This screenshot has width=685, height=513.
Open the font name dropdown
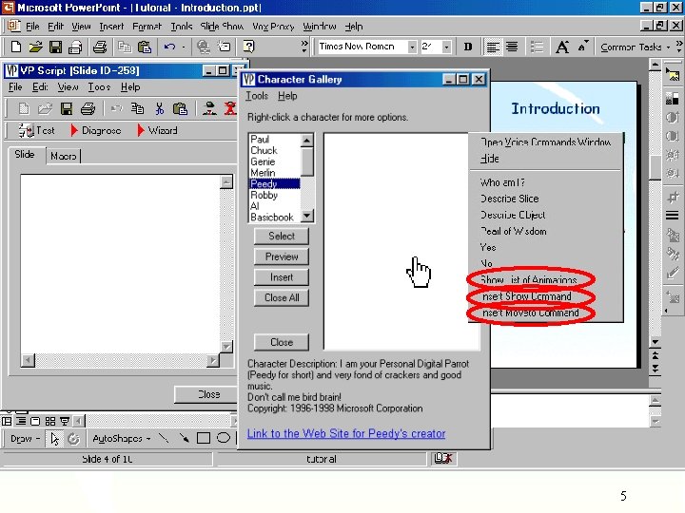[x=412, y=47]
